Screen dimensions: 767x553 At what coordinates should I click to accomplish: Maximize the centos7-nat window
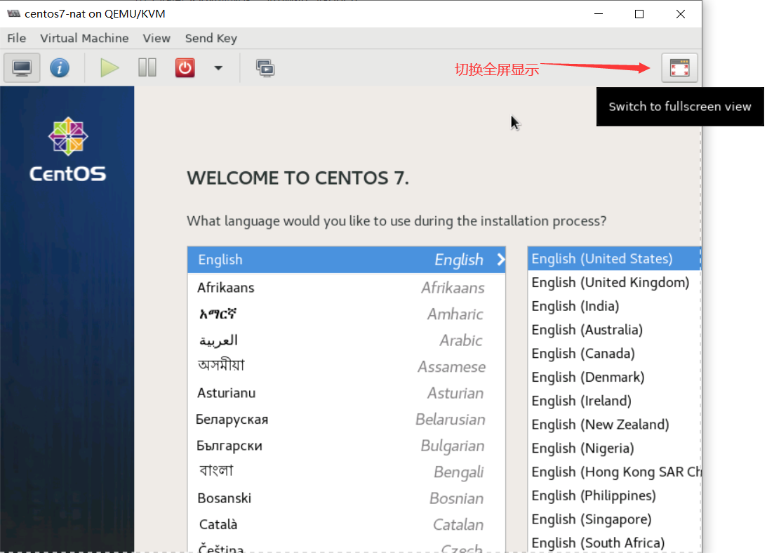[x=639, y=14]
